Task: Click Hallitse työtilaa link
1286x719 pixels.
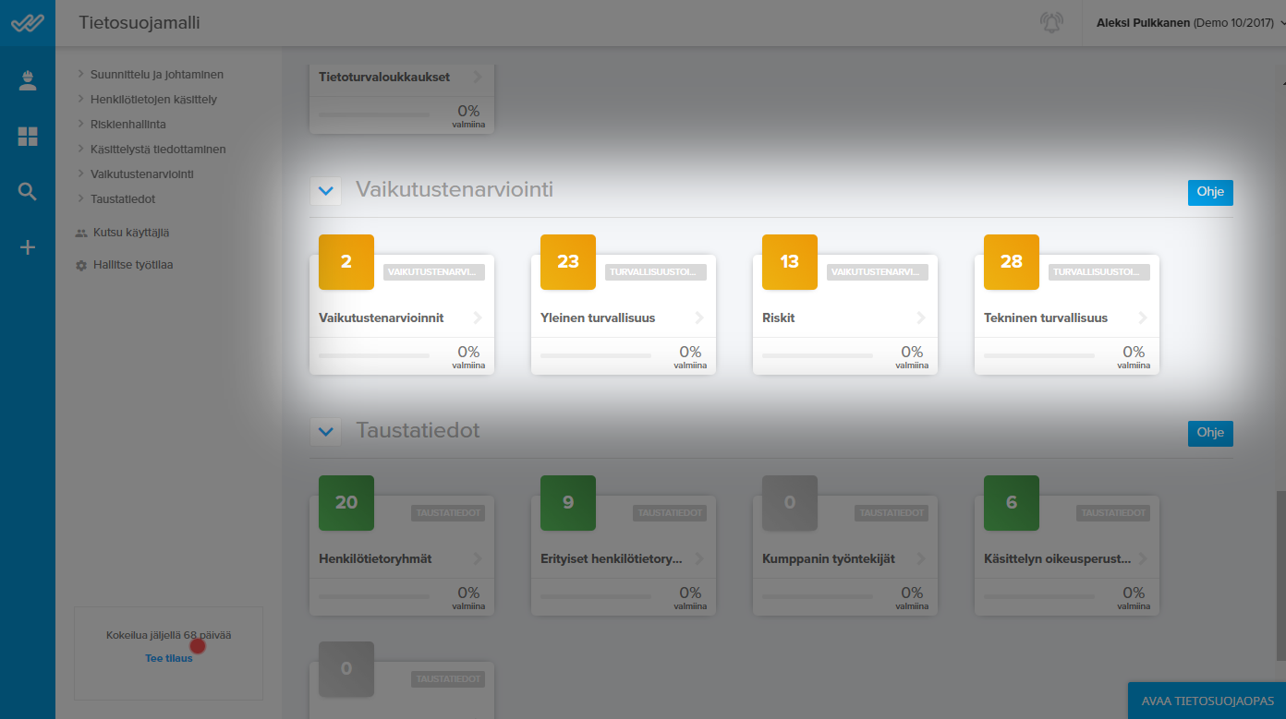Action: [x=133, y=265]
